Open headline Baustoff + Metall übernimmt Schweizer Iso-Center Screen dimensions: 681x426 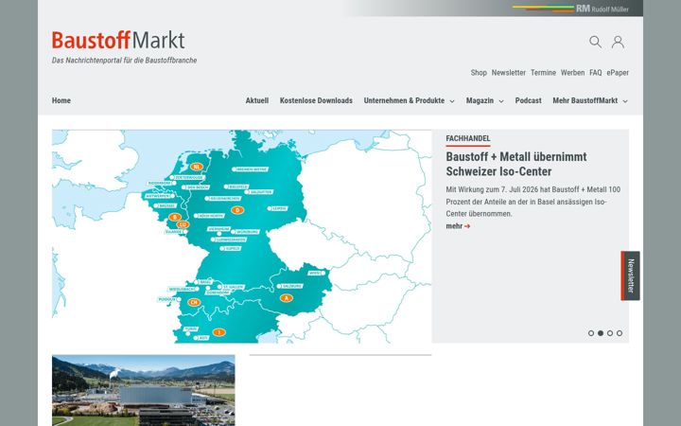516,164
